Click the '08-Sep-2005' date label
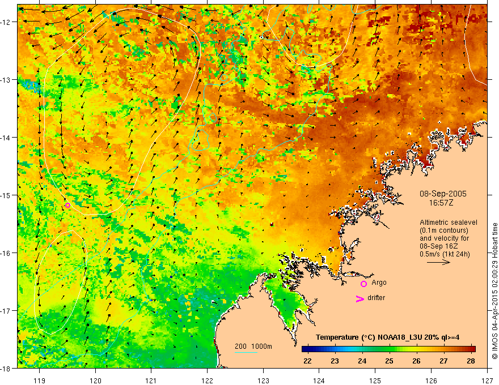This screenshot has width=499, height=385. (x=443, y=194)
